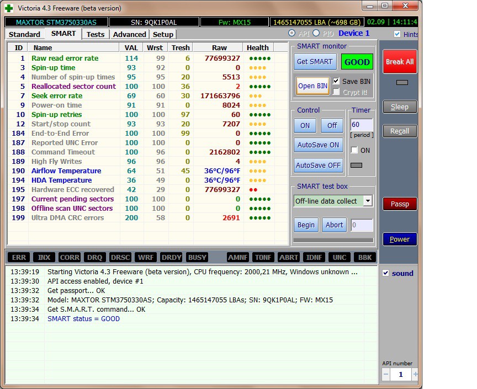Click the green cross Victoria app icon
Screen dimensions: 477x389
click(9, 8)
